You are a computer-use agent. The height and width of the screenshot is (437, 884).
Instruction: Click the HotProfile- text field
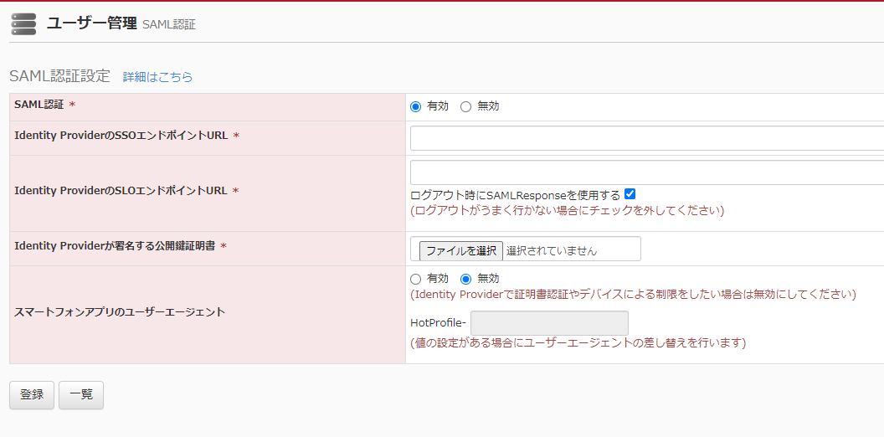coord(549,323)
